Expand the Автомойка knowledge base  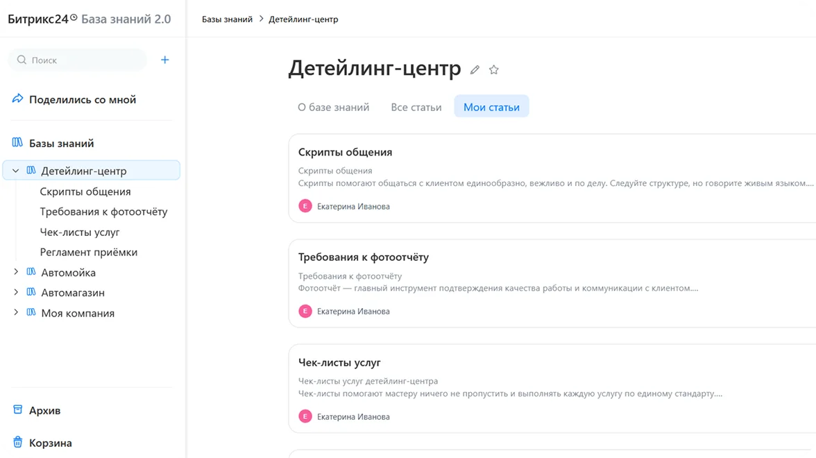(15, 272)
